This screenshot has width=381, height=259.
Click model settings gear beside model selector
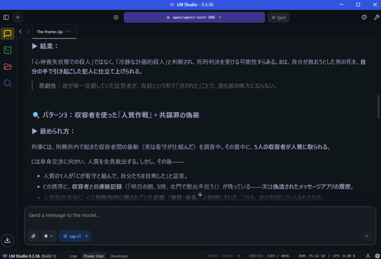(x=116, y=17)
